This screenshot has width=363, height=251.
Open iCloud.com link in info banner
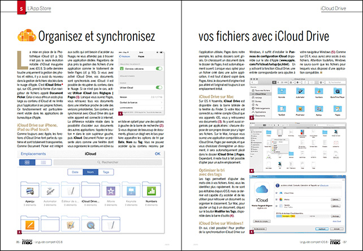[325, 186]
